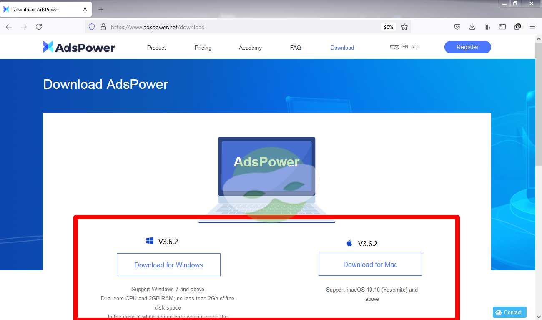This screenshot has height=320, width=542.
Task: Click Download for Windows button
Action: (168, 265)
